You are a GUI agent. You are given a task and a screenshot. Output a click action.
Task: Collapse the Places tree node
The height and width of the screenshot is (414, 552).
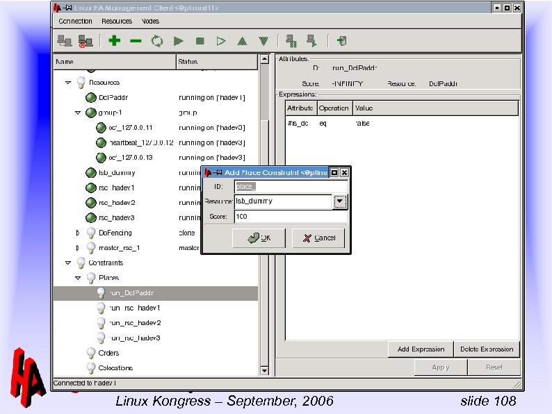(78, 278)
